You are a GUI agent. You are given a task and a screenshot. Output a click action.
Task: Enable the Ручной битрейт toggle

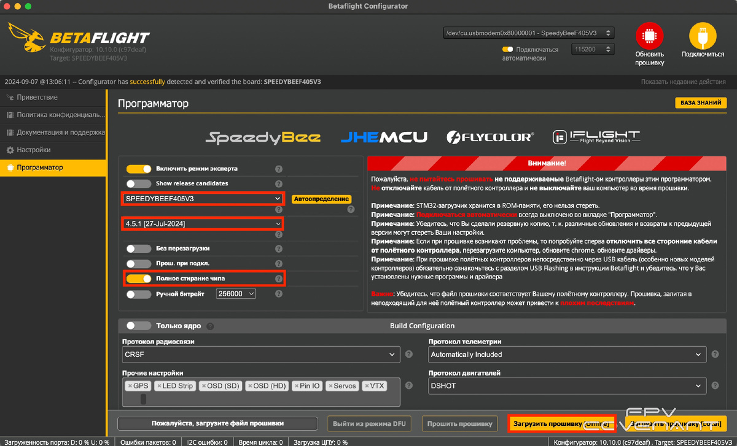coord(138,294)
